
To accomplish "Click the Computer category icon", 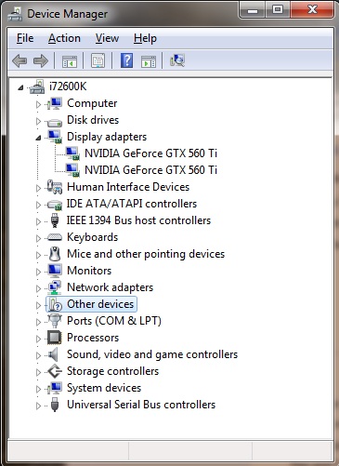I will tap(55, 103).
